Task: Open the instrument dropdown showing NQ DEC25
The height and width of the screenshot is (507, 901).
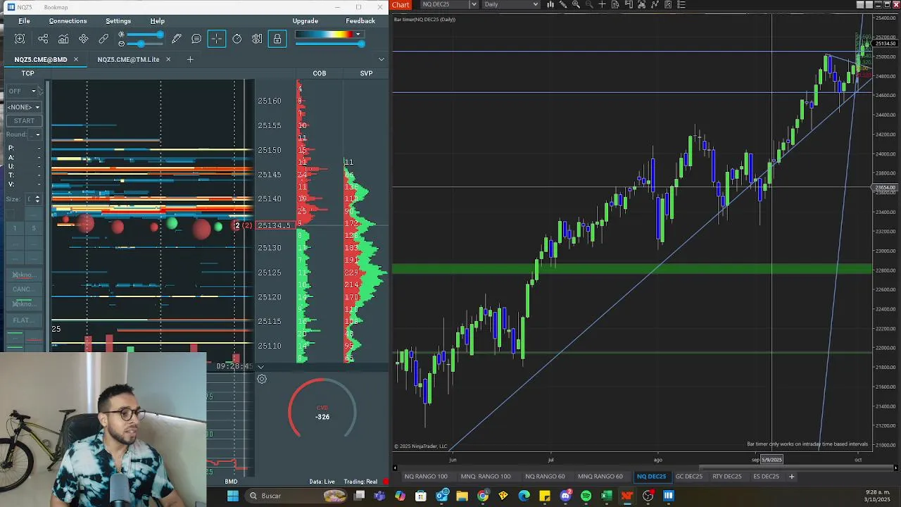Action: point(449,4)
